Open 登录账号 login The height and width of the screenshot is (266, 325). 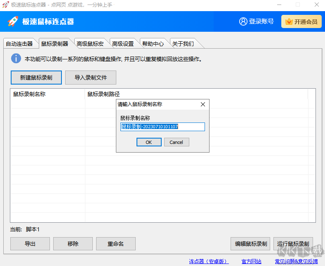pos(257,21)
